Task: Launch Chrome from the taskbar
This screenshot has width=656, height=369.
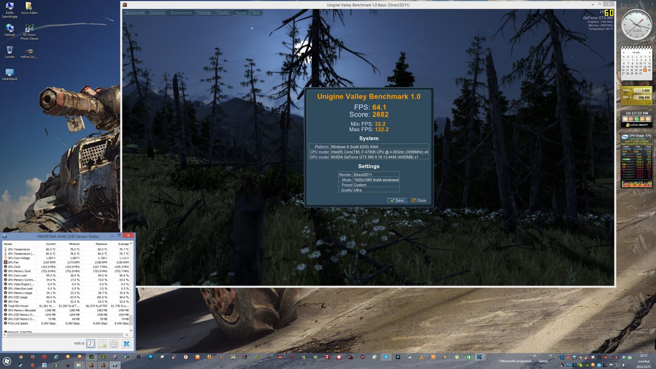Action: pyautogui.click(x=21, y=357)
